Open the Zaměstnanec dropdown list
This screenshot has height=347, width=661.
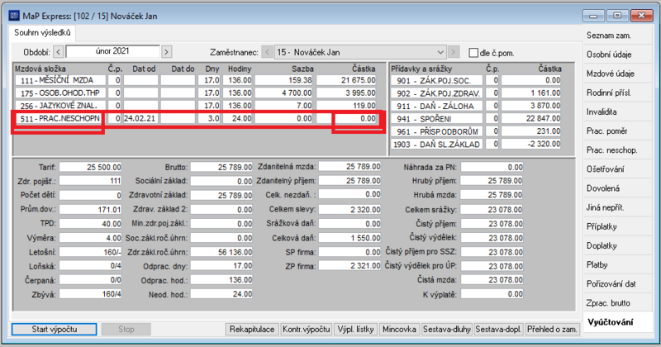tap(440, 52)
